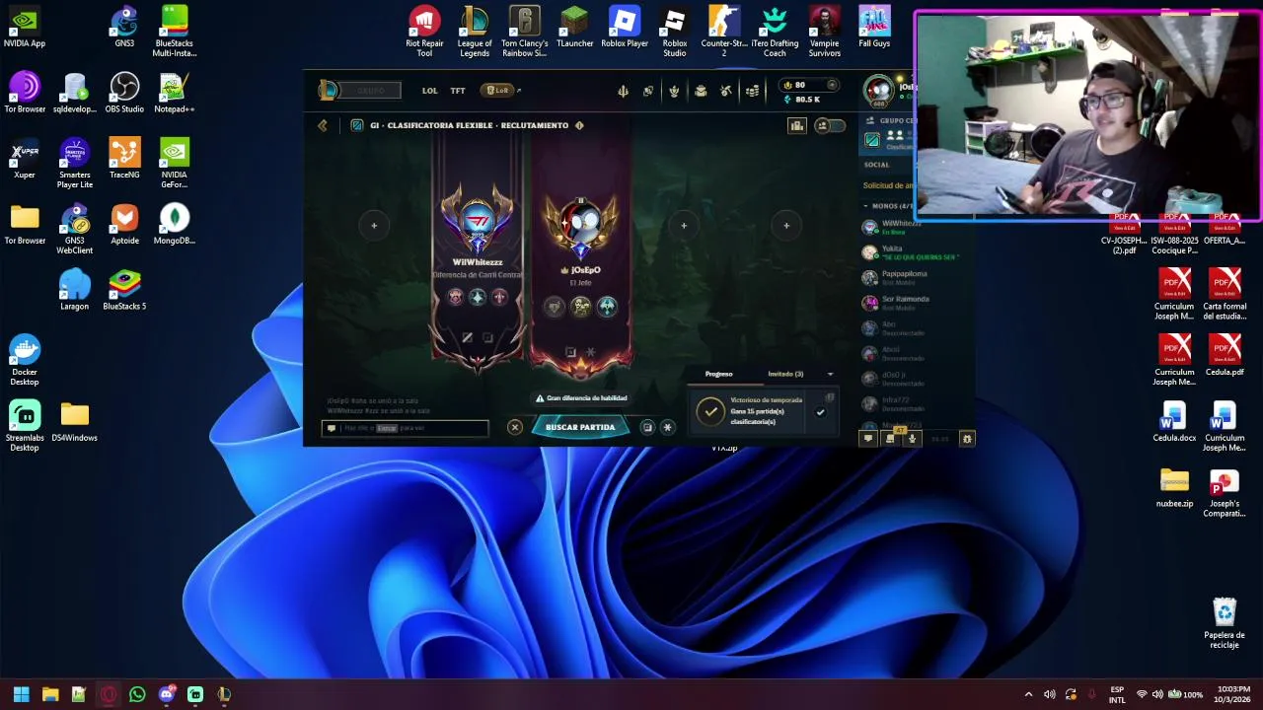Show hidden tray icons chevron
This screenshot has width=1263, height=710.
(1028, 694)
